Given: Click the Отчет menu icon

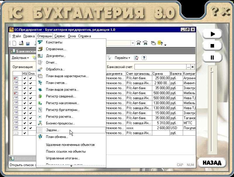Looking at the screenshot, I should pos(40,63).
